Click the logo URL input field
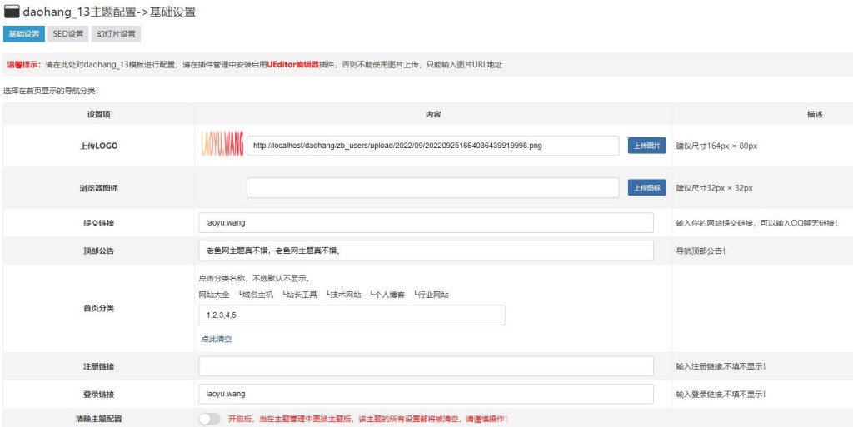This screenshot has height=427, width=853. [x=432, y=146]
